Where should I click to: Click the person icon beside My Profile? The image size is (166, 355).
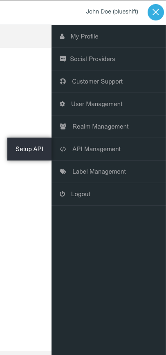pyautogui.click(x=62, y=36)
